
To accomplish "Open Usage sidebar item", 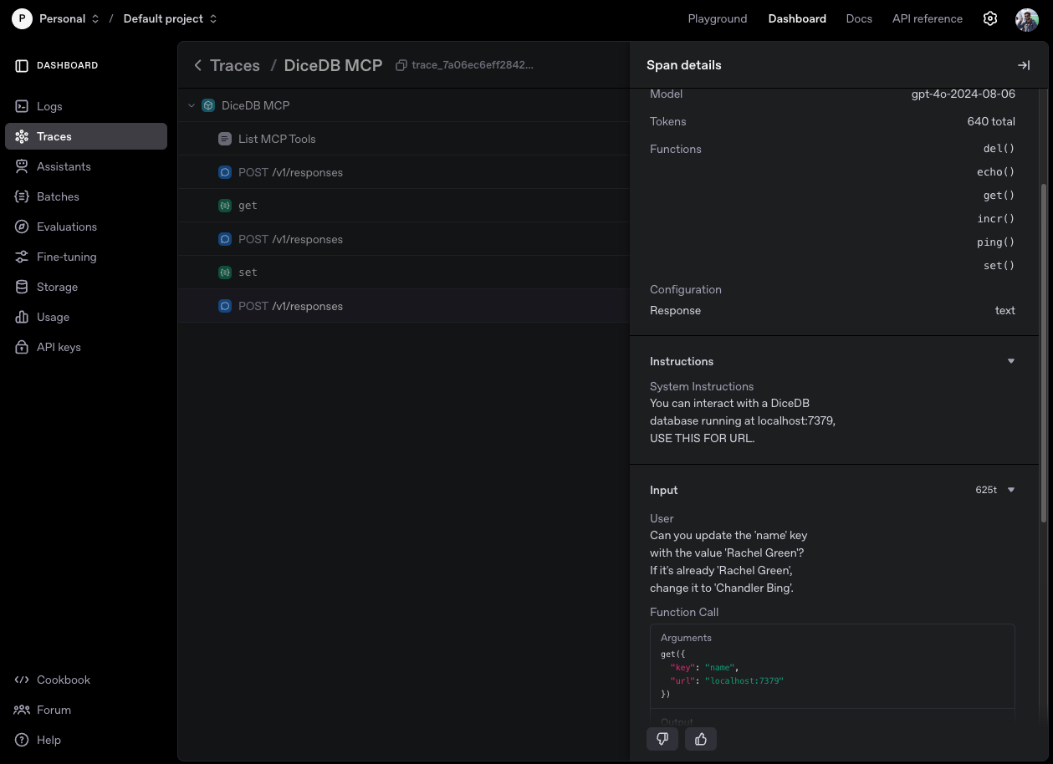I will (x=86, y=317).
